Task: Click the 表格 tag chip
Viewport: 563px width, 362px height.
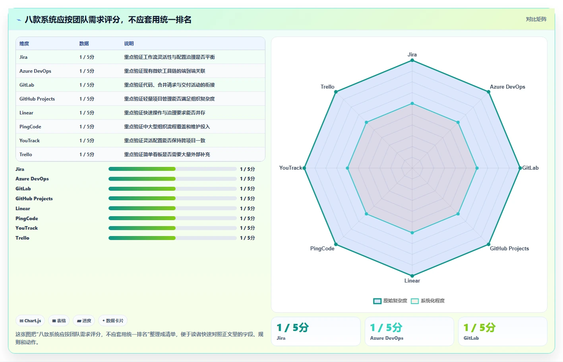Action: (59, 321)
